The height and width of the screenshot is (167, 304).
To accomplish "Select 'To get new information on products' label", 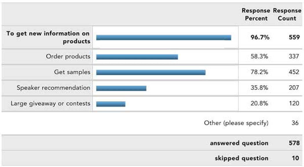I will (x=48, y=37).
